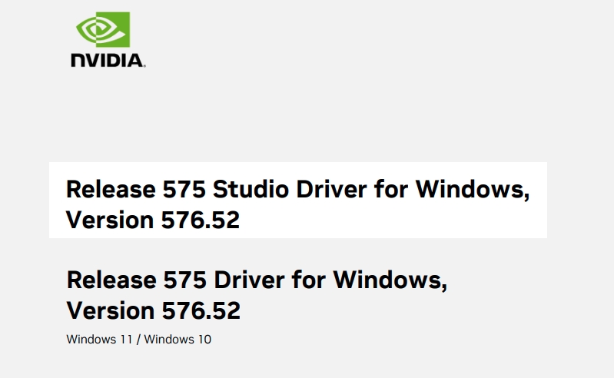Click "Windows," in the second Driver heading

pos(390,280)
